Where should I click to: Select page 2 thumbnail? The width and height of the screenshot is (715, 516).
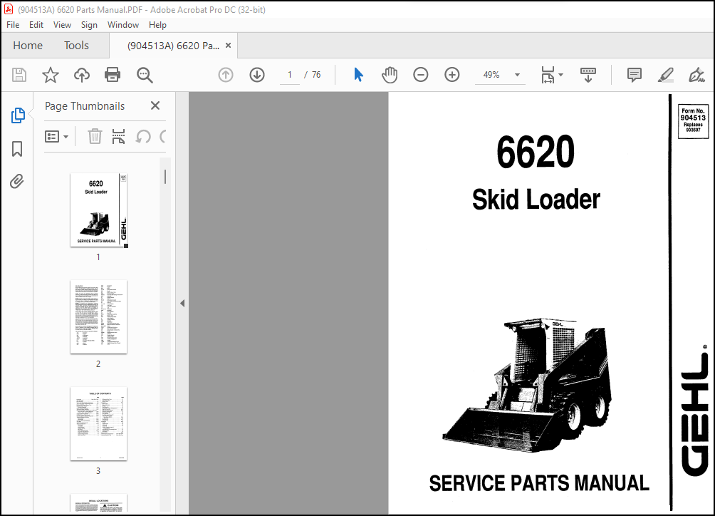[98, 316]
